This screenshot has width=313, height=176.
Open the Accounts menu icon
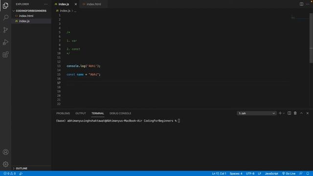coord(5,152)
